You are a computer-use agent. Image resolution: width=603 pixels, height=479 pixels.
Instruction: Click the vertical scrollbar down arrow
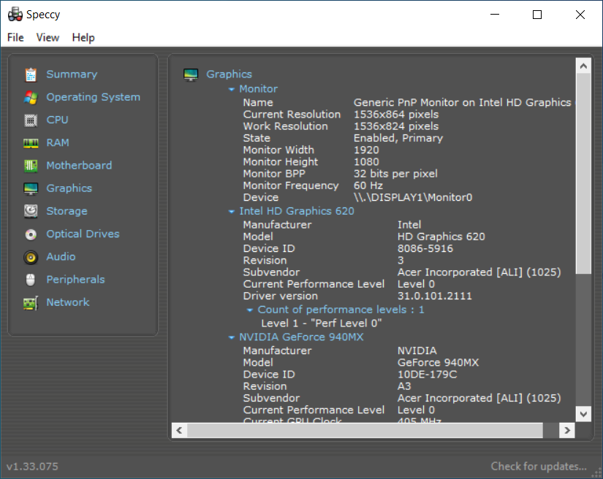pyautogui.click(x=583, y=414)
